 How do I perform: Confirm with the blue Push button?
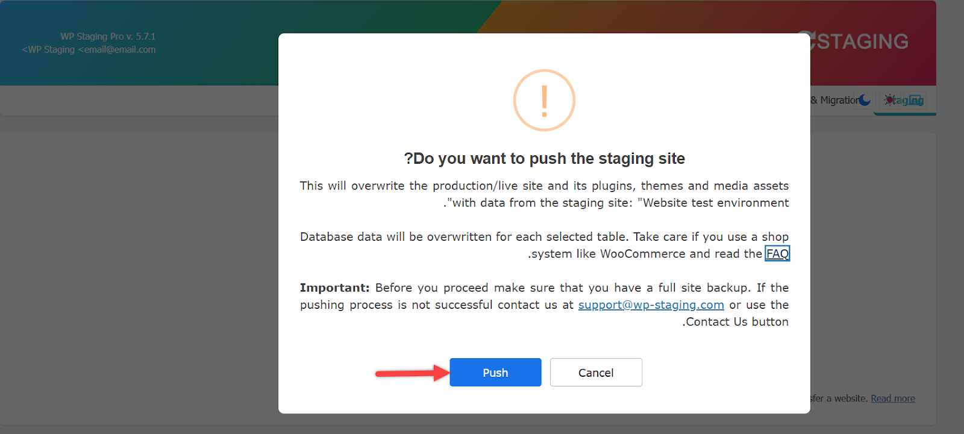pyautogui.click(x=495, y=373)
